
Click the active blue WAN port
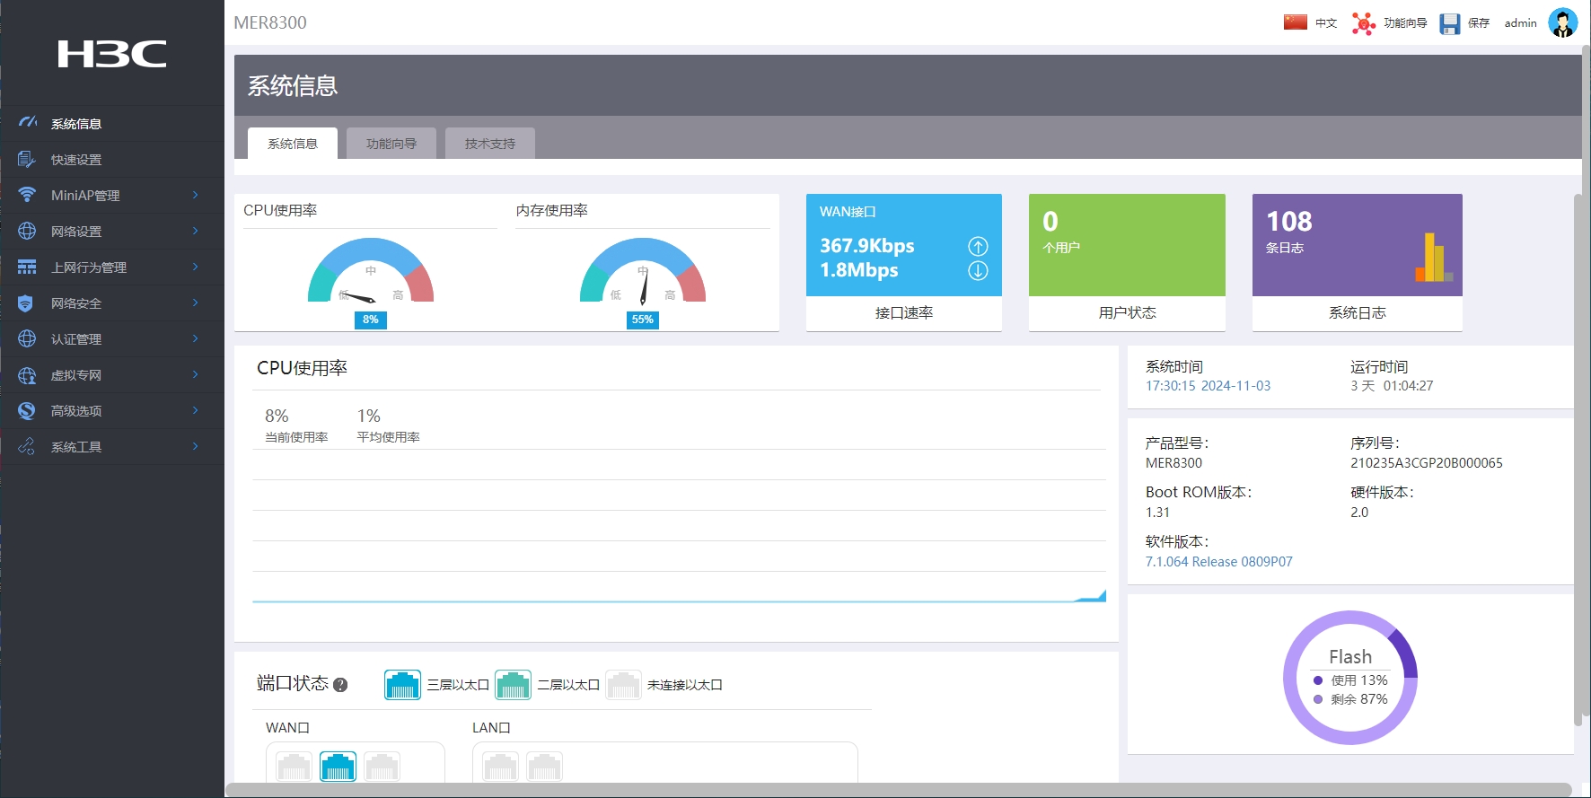338,767
